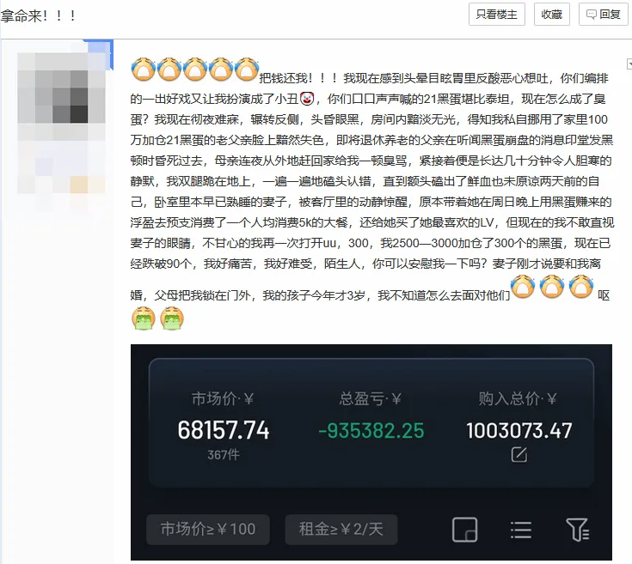This screenshot has height=564, width=632.
Task: Click the edit icon under 购入总价 value
Action: click(x=519, y=455)
